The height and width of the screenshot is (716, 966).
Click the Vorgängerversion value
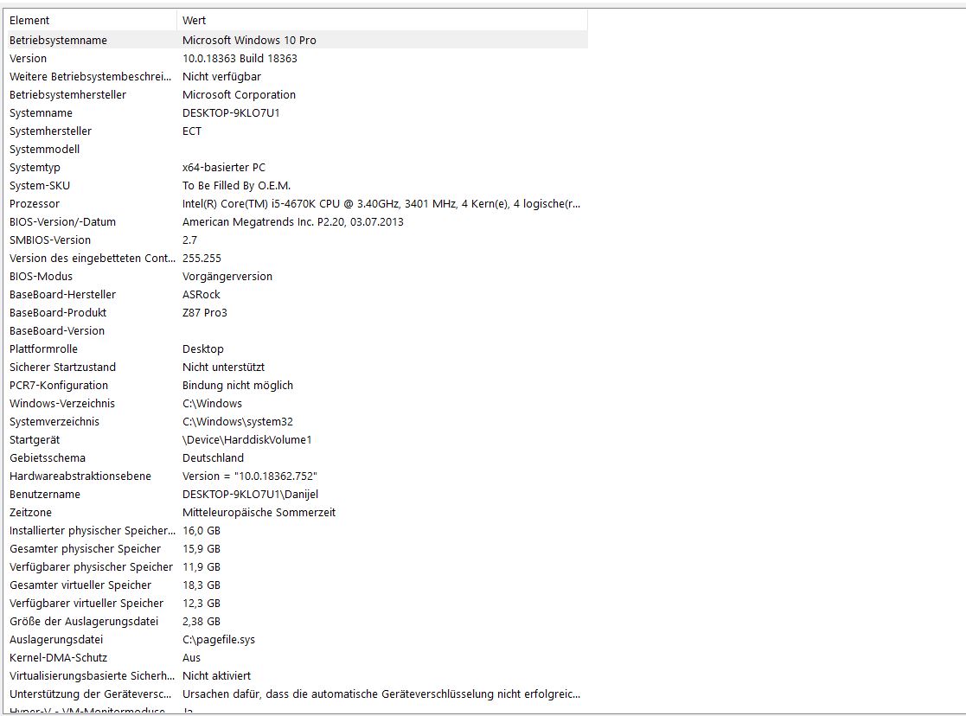[x=227, y=277]
